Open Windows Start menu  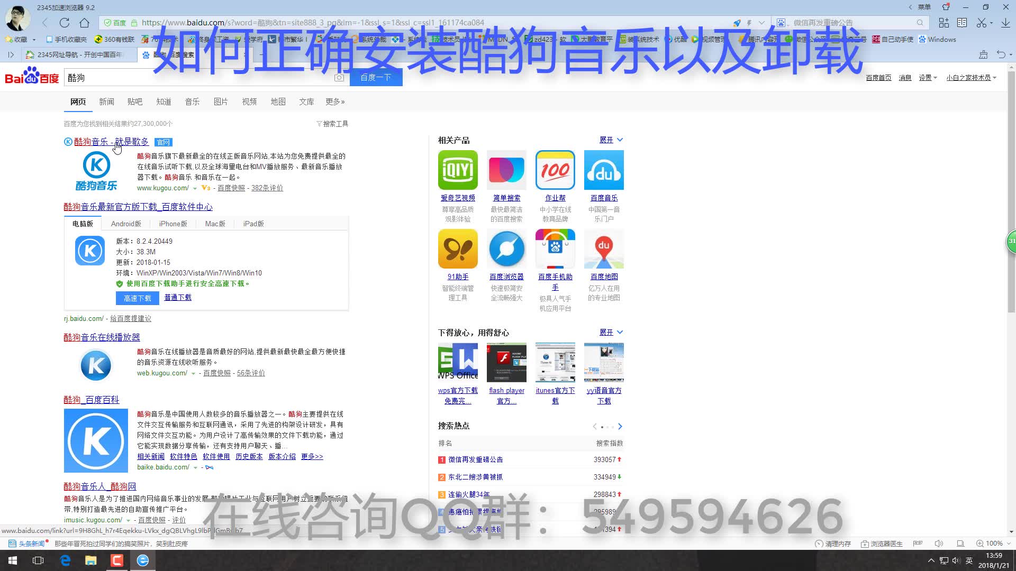point(13,560)
